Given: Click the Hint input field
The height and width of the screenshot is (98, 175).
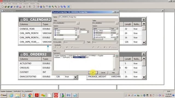Looking at the screenshot, I should coord(91,51).
